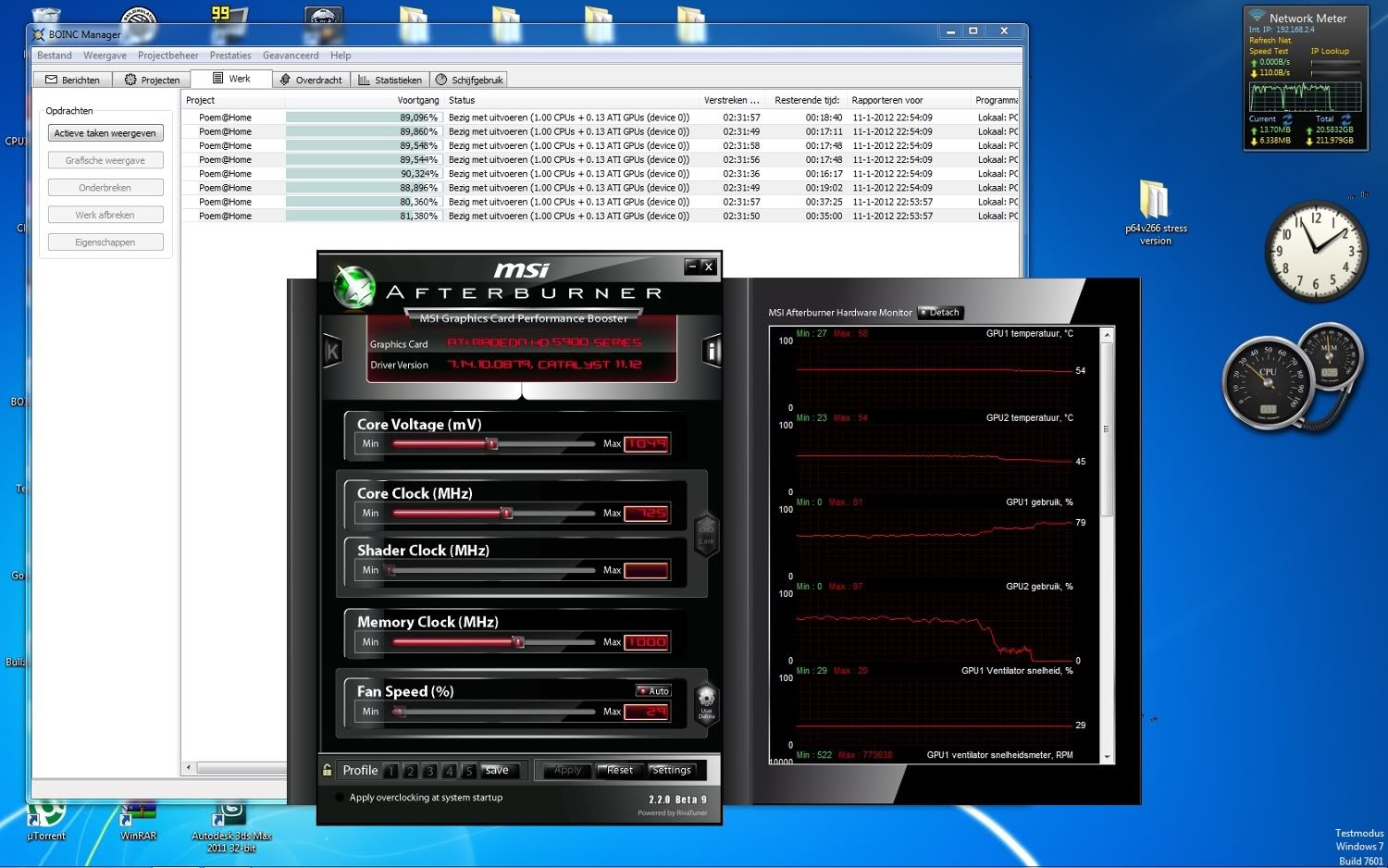Image resolution: width=1388 pixels, height=868 pixels.
Task: Click the BOINC Manager title bar icon
Action: click(38, 34)
